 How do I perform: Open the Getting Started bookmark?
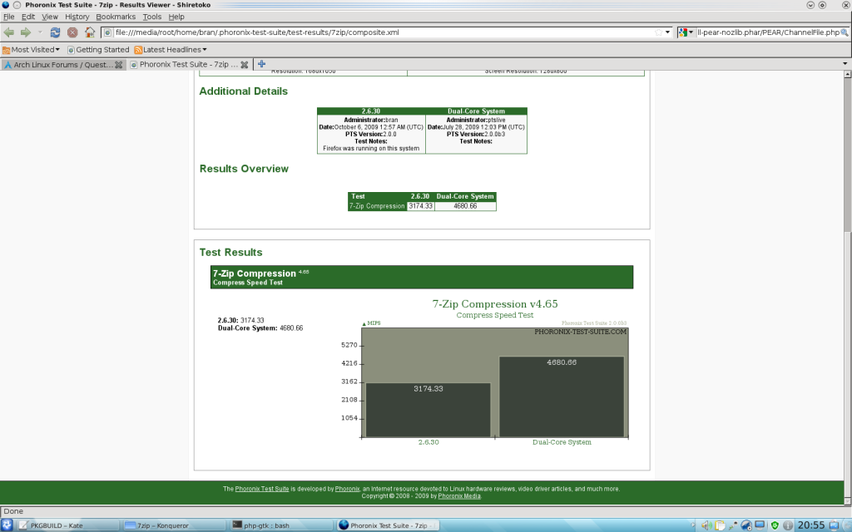[98, 49]
